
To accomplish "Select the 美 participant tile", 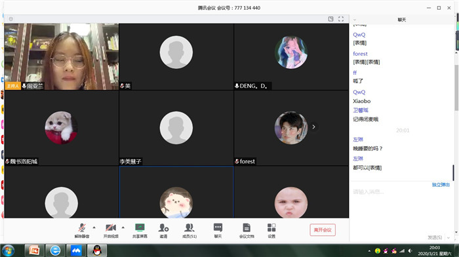I will coord(176,57).
